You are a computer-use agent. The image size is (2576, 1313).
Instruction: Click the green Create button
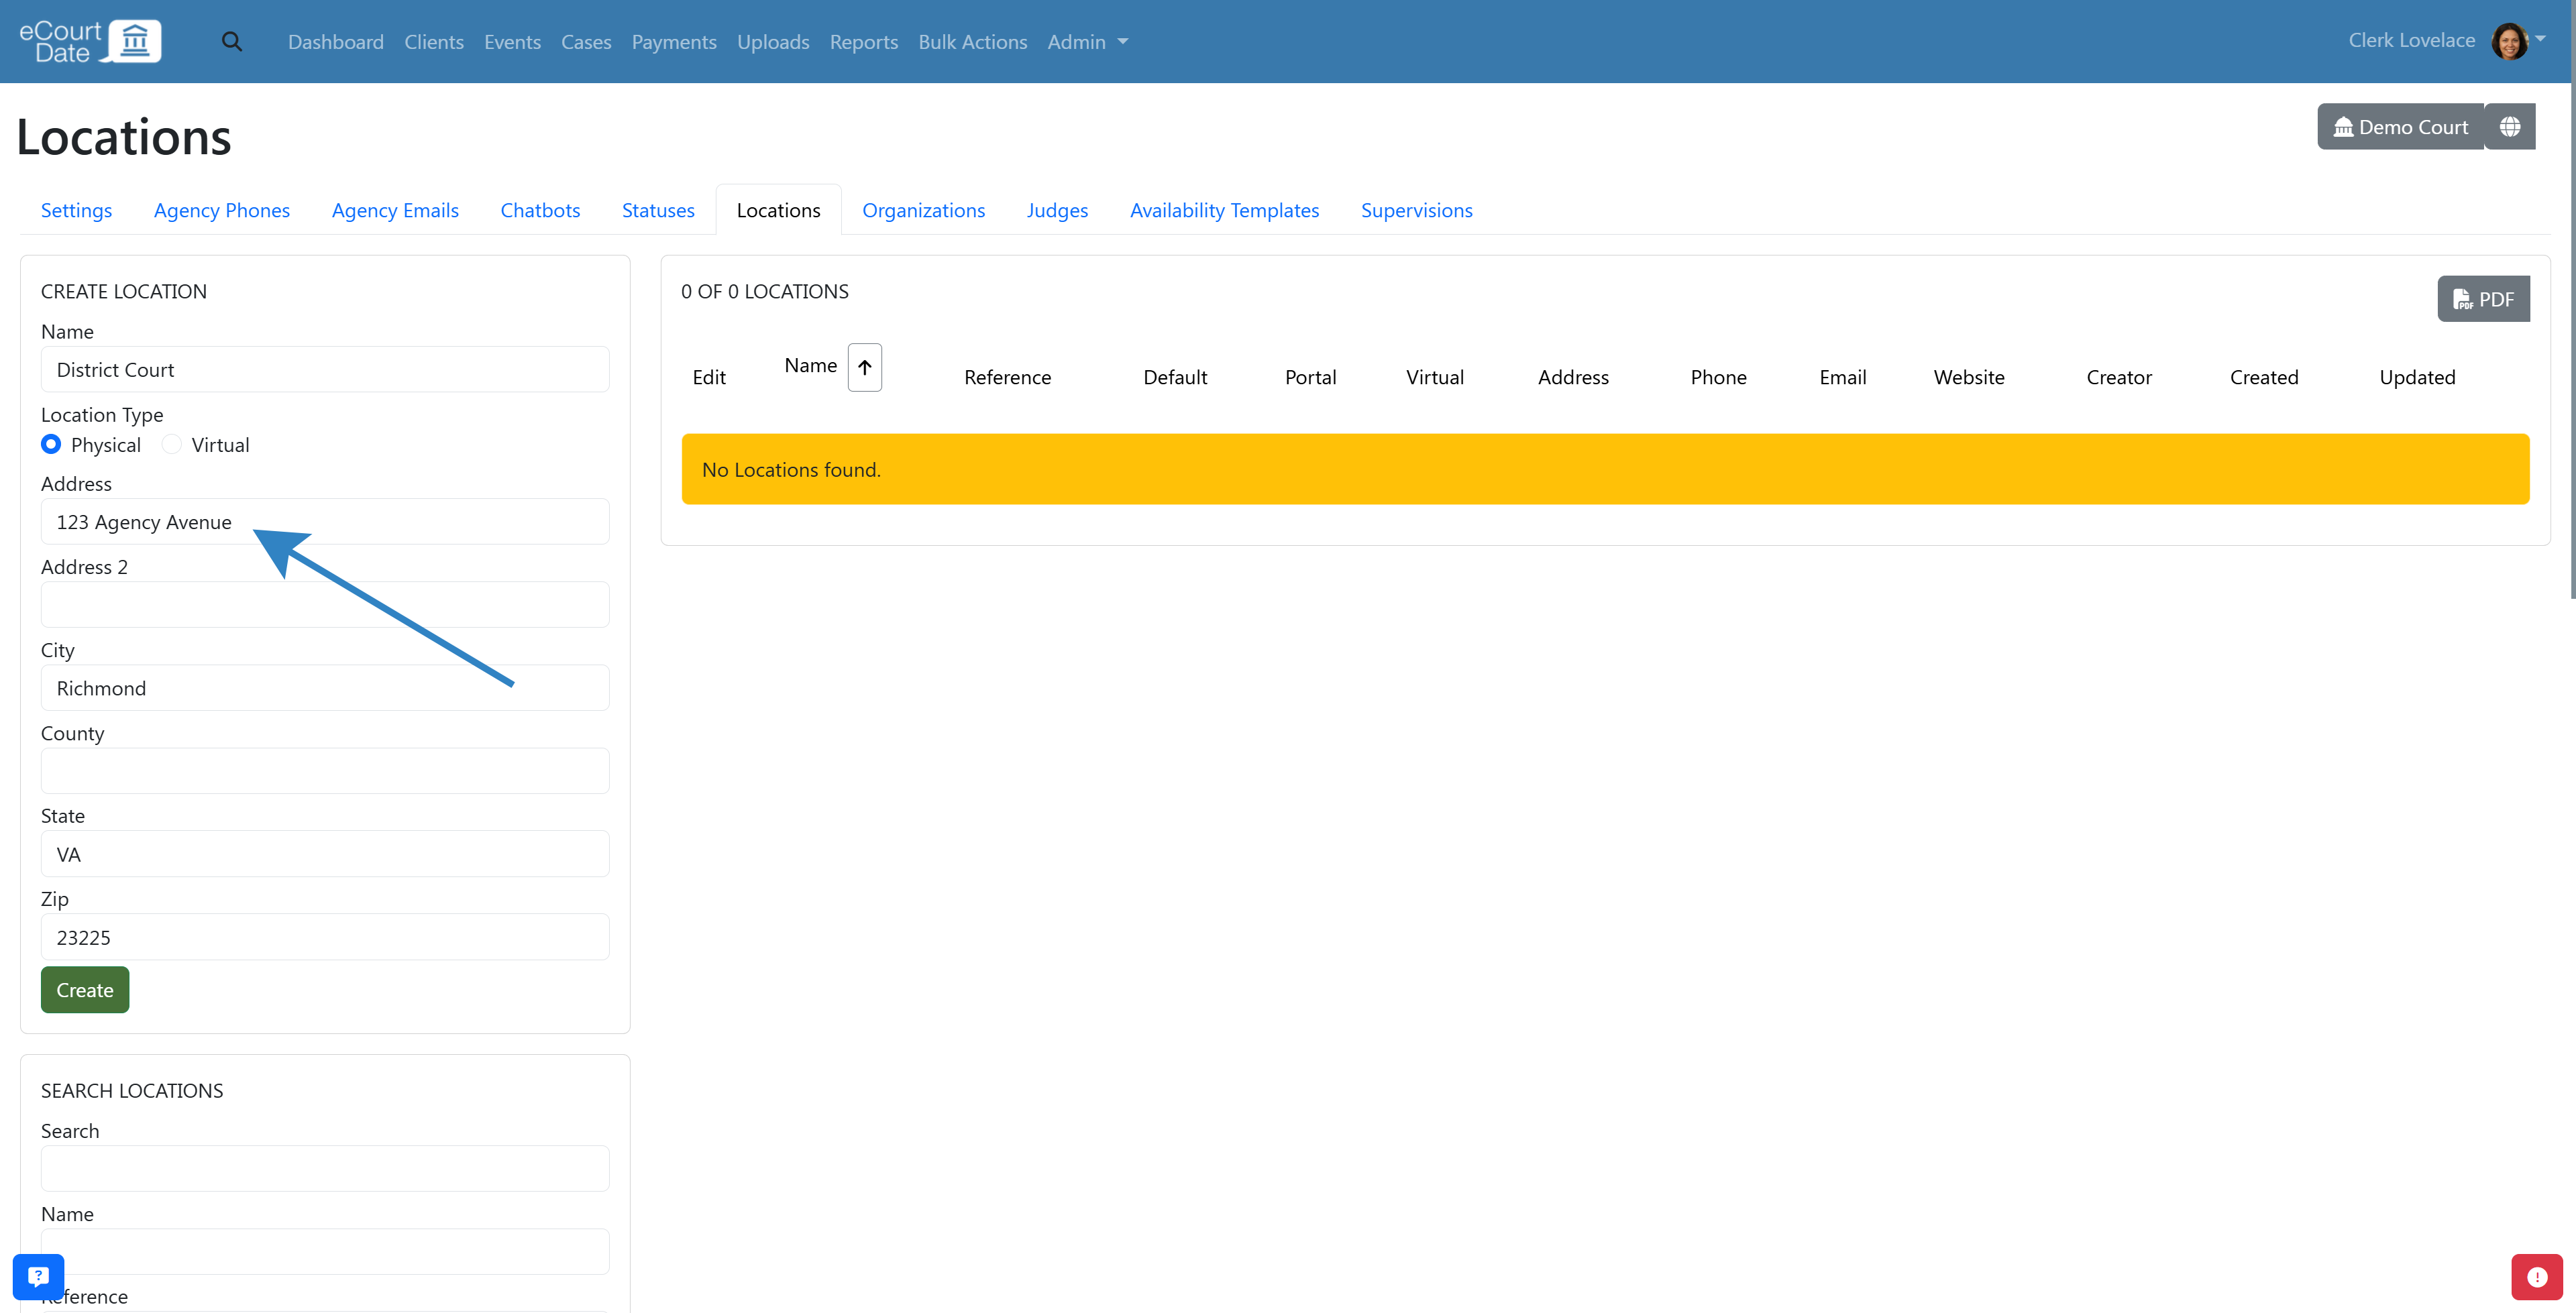85,990
